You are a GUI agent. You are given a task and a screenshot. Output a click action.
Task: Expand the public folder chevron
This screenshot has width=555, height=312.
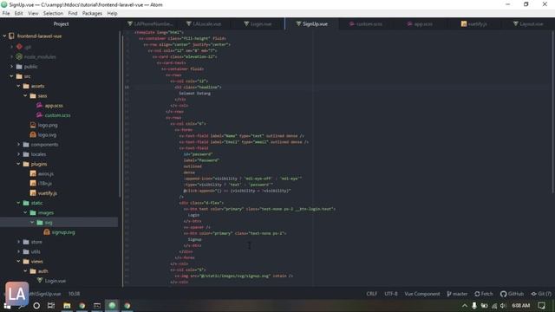(x=11, y=67)
